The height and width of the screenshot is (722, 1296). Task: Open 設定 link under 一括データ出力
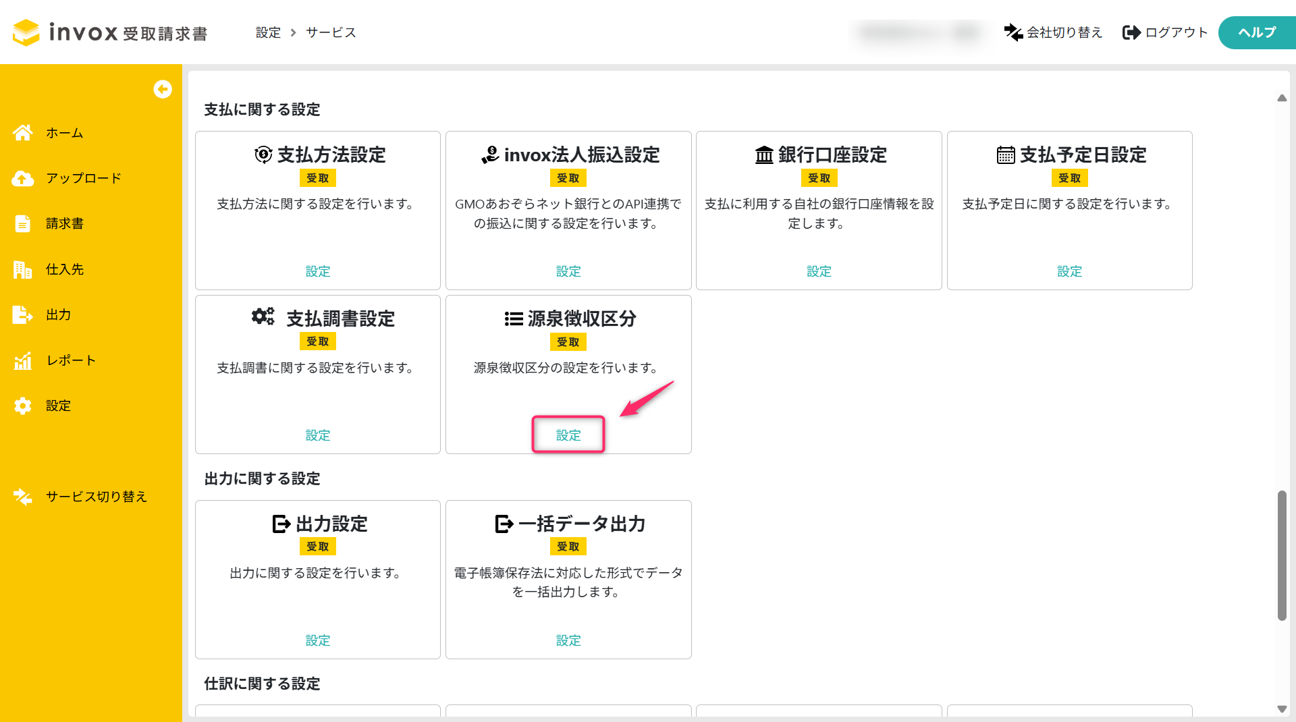point(568,640)
